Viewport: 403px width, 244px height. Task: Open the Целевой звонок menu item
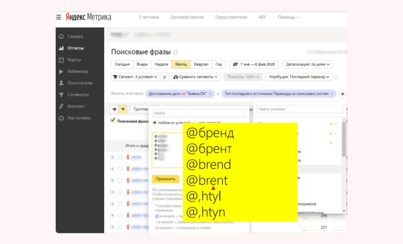coord(187,17)
